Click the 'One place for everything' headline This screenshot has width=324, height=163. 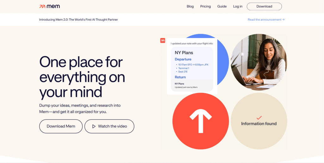(x=82, y=77)
